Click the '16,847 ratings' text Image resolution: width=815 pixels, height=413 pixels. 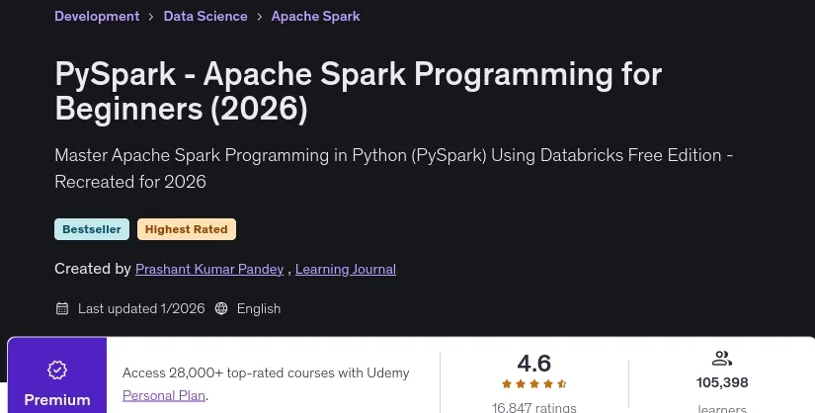[534, 407]
